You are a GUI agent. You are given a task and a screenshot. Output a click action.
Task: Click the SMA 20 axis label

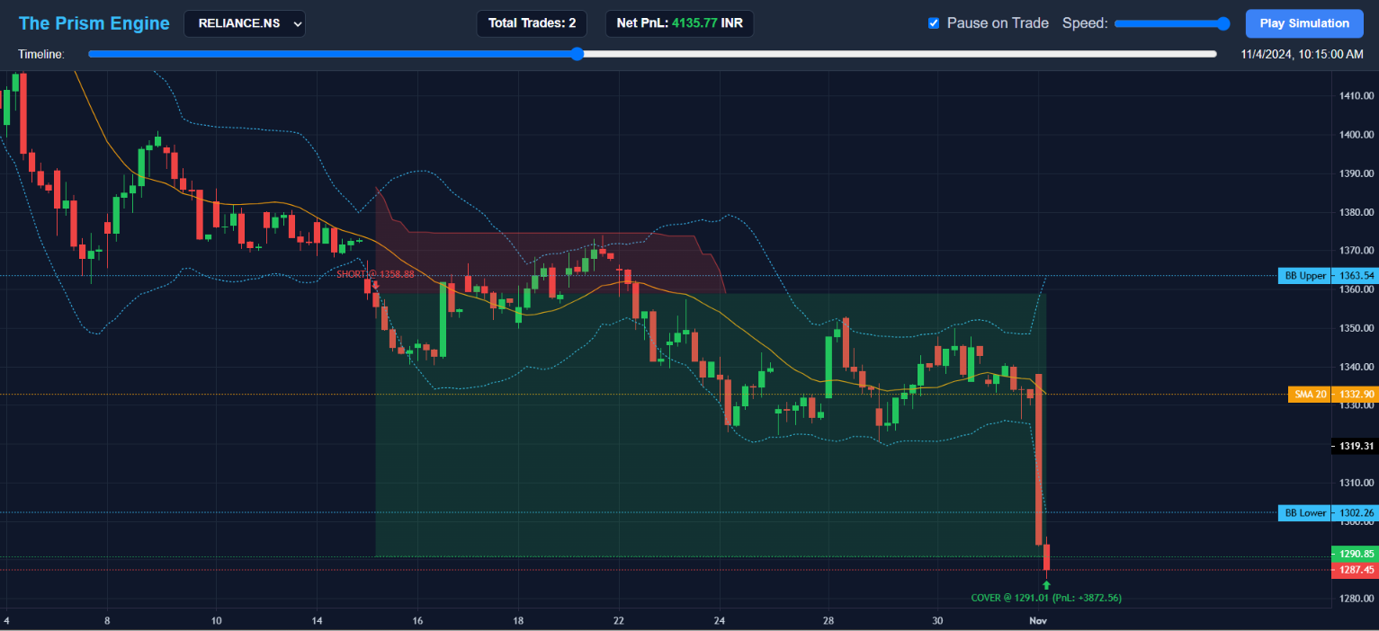pos(1310,394)
